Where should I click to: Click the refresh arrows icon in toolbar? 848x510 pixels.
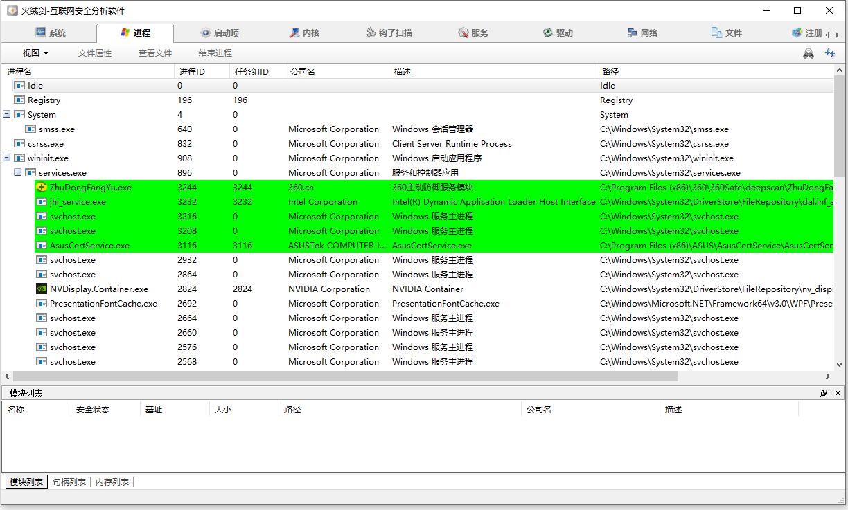tap(829, 53)
